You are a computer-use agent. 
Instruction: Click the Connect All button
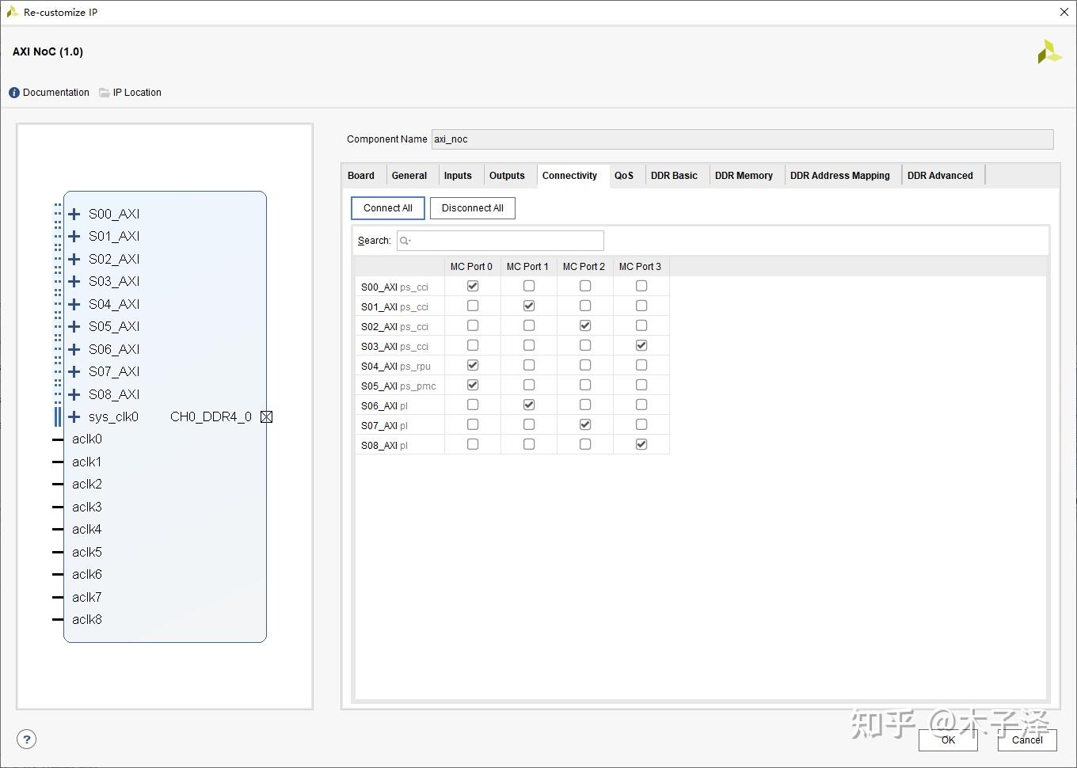(388, 208)
